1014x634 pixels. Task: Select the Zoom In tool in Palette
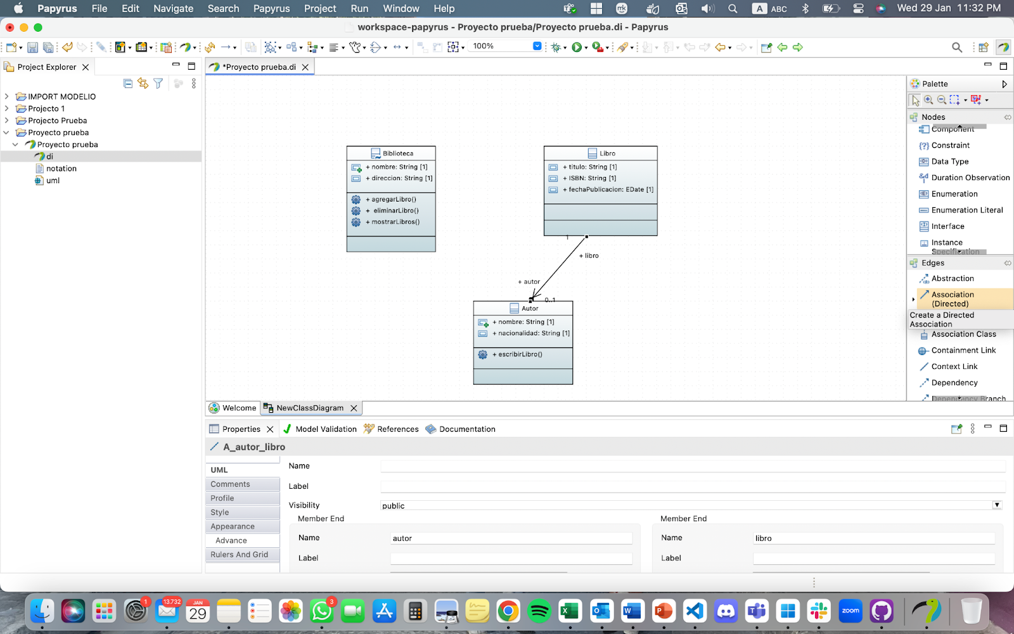click(928, 100)
